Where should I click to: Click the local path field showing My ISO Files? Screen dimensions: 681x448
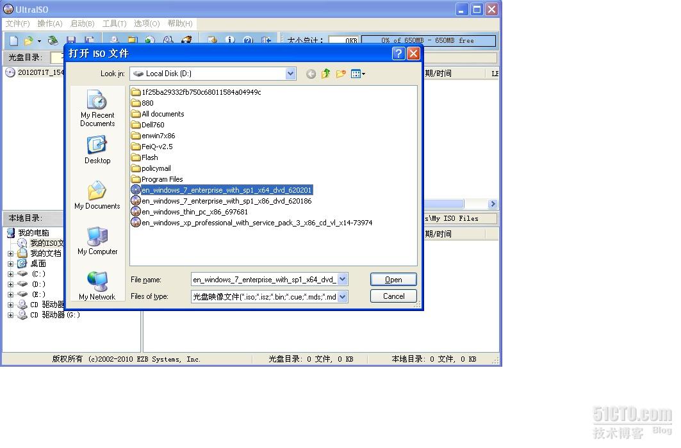click(x=461, y=219)
